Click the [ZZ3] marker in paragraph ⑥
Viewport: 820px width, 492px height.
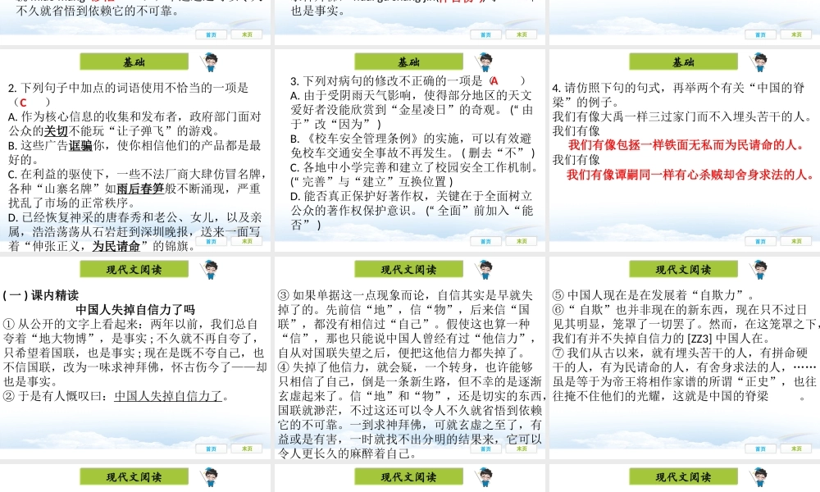(701, 339)
